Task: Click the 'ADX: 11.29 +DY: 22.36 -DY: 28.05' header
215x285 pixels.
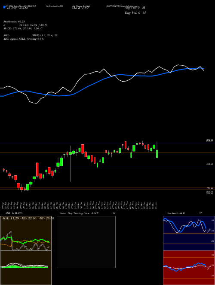Action: [28, 218]
